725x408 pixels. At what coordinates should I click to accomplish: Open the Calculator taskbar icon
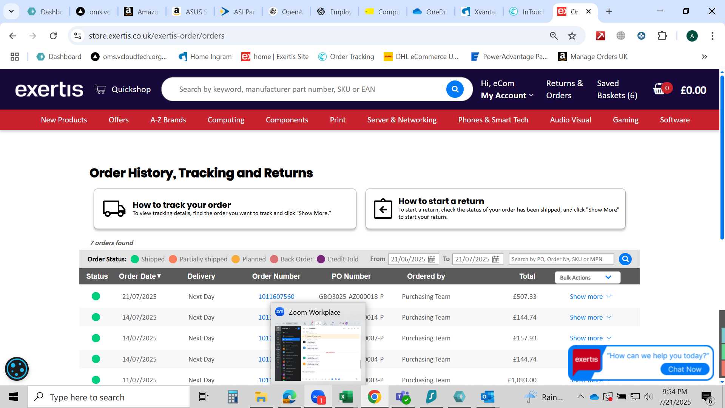tap(233, 397)
